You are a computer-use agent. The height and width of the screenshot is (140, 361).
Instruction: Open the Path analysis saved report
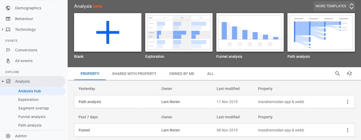click(x=214, y=102)
